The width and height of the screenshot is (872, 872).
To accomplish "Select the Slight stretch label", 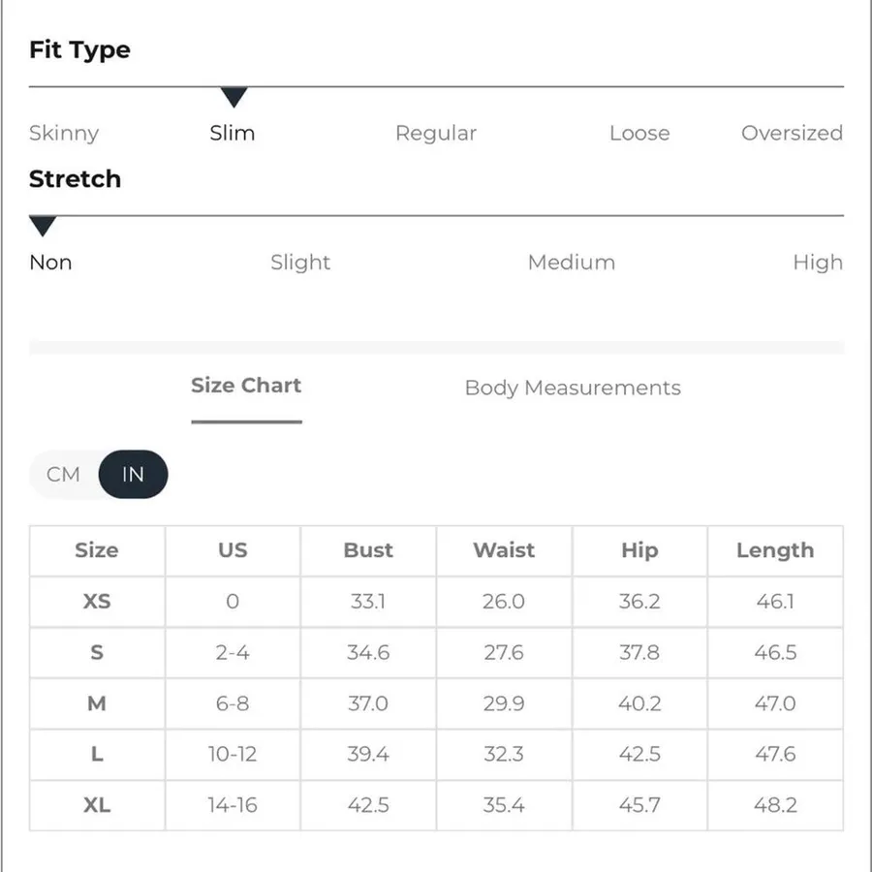I will click(300, 262).
